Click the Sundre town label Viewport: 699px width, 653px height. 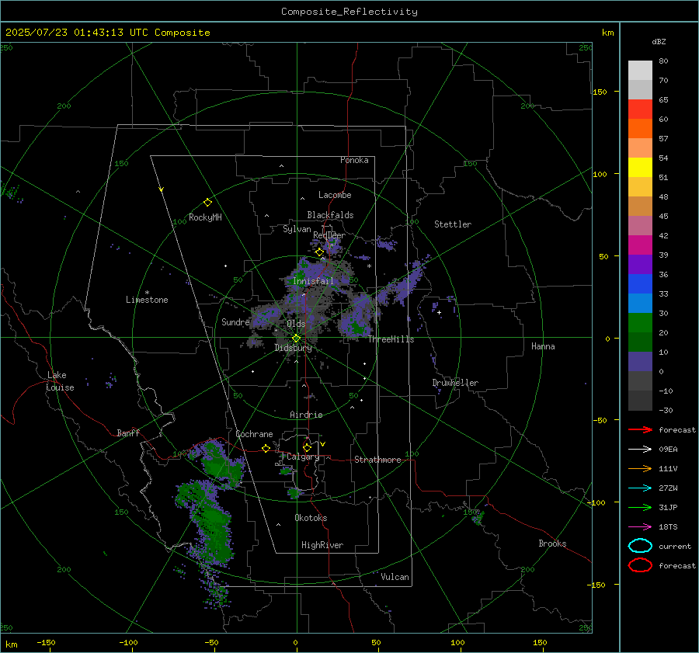coord(235,321)
